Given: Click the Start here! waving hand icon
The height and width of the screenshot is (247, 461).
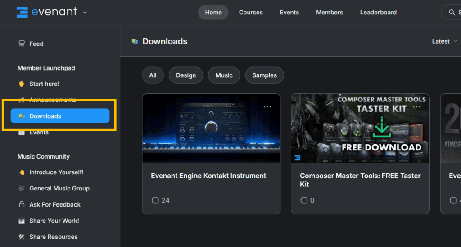Looking at the screenshot, I should click(22, 84).
